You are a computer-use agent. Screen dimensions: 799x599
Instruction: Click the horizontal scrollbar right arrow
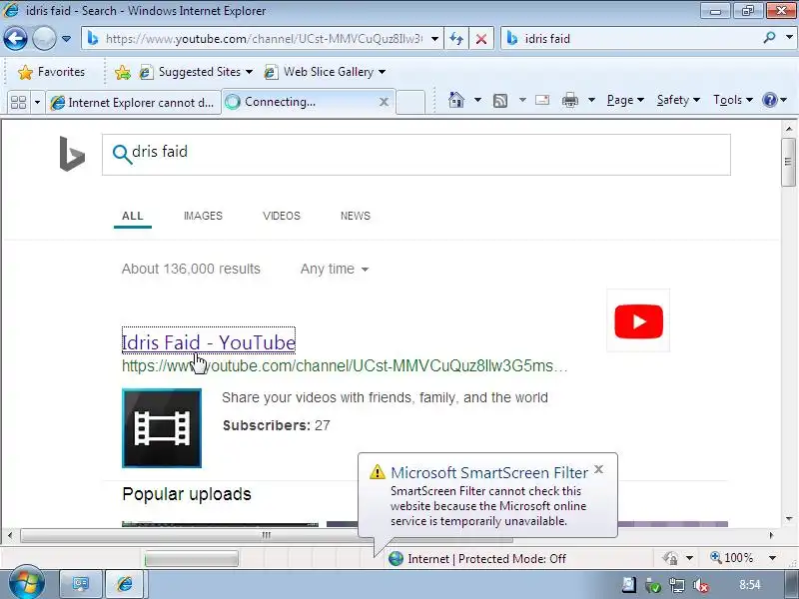coord(771,535)
